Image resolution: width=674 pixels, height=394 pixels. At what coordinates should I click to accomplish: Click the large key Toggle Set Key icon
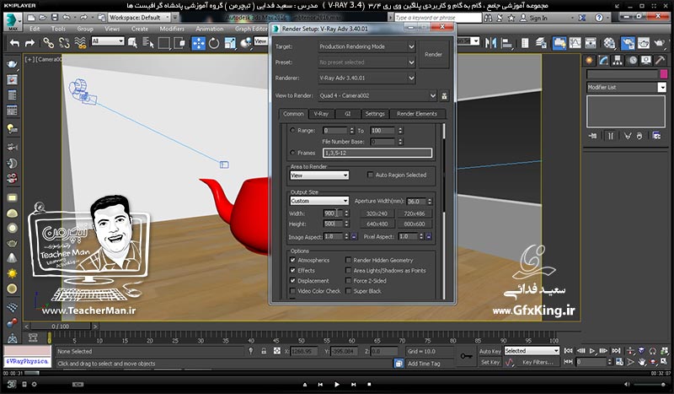pos(467,356)
